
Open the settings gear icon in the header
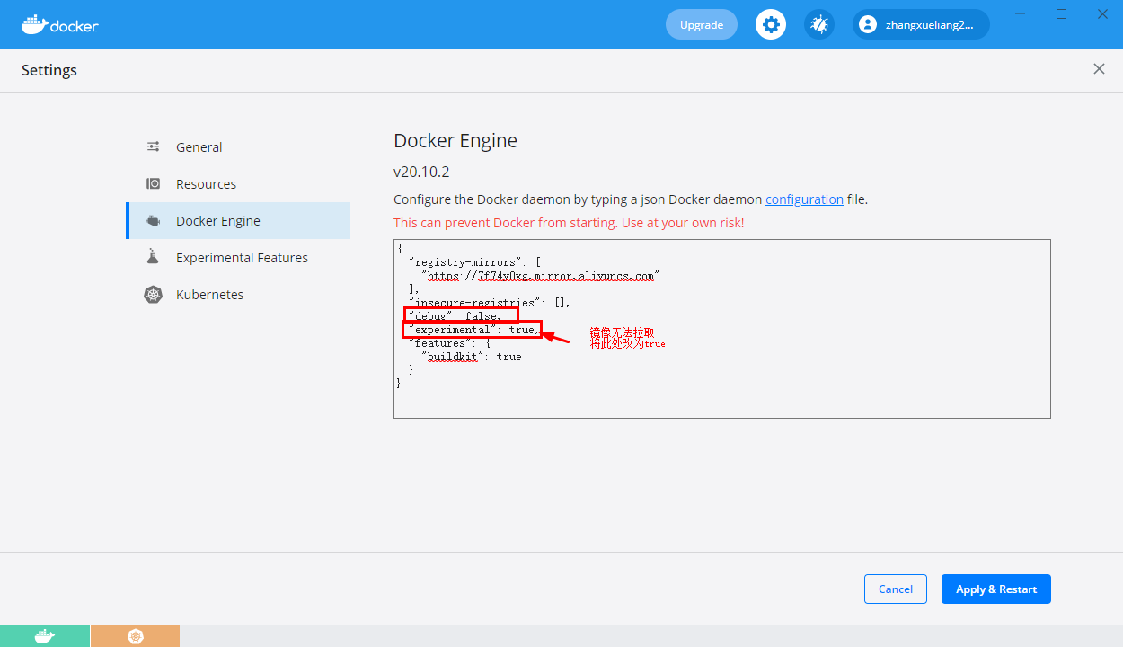pos(770,24)
